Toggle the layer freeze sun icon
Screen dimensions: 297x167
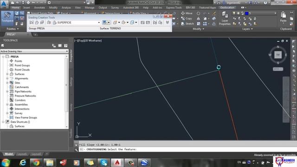click(238, 13)
